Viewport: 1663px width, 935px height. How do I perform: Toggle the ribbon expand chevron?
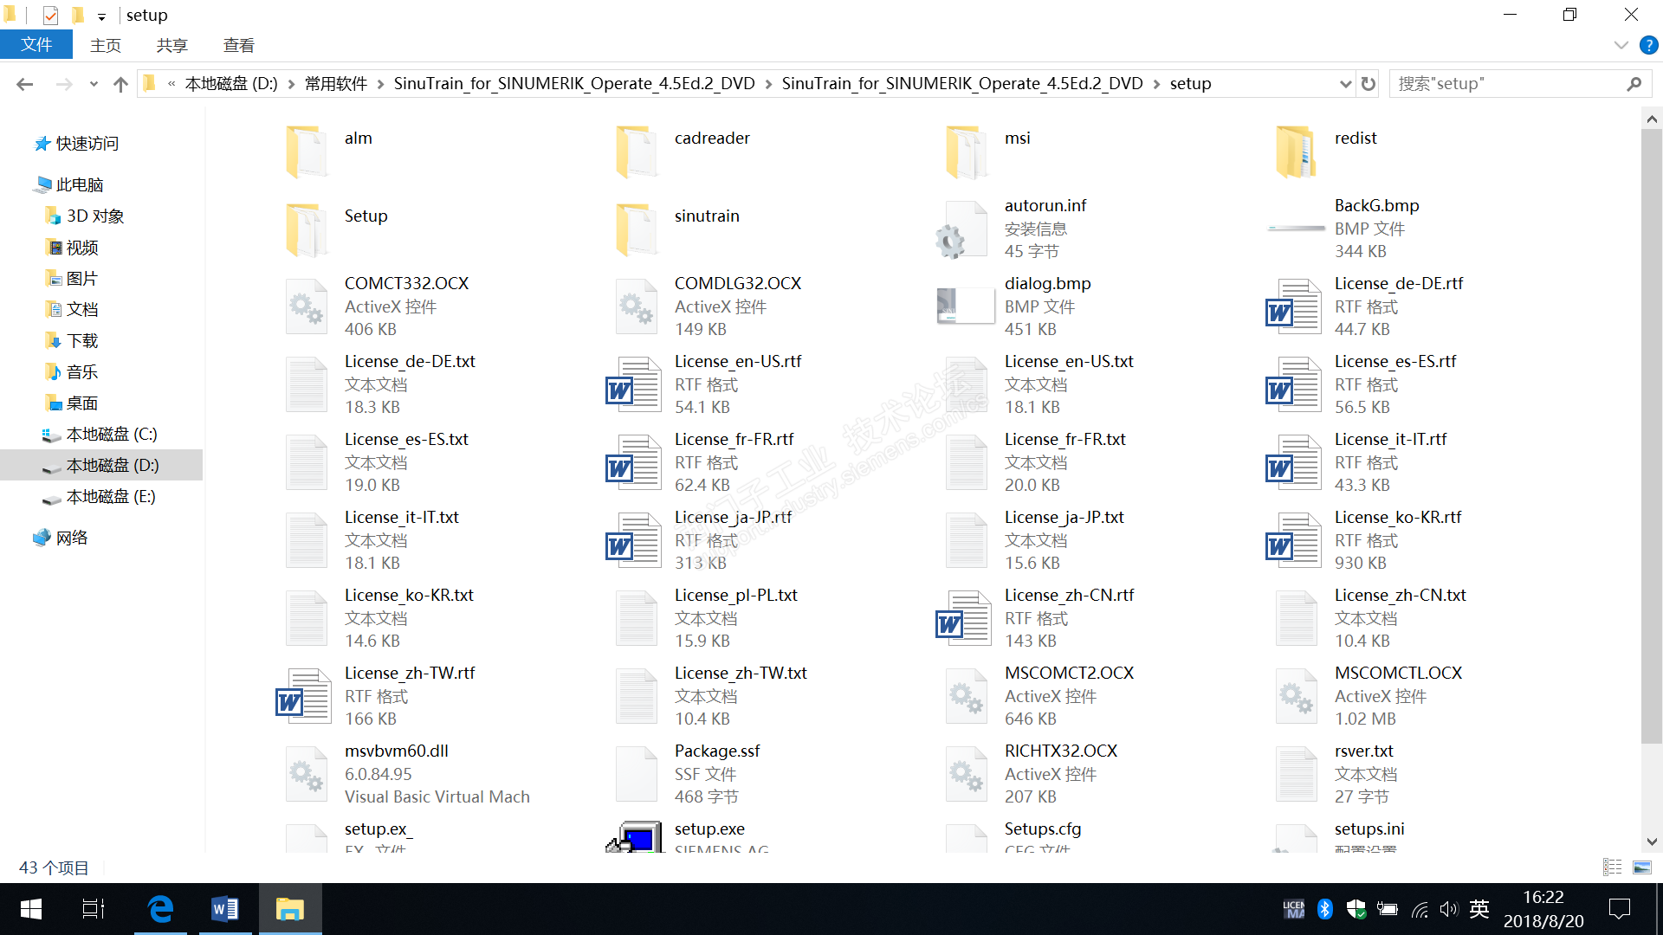tap(1621, 45)
